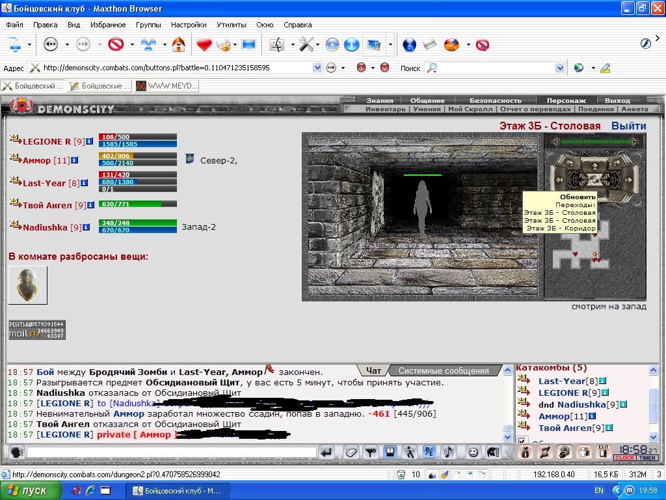The height and width of the screenshot is (500, 666).
Task: Click the Выйти link
Action: click(629, 126)
